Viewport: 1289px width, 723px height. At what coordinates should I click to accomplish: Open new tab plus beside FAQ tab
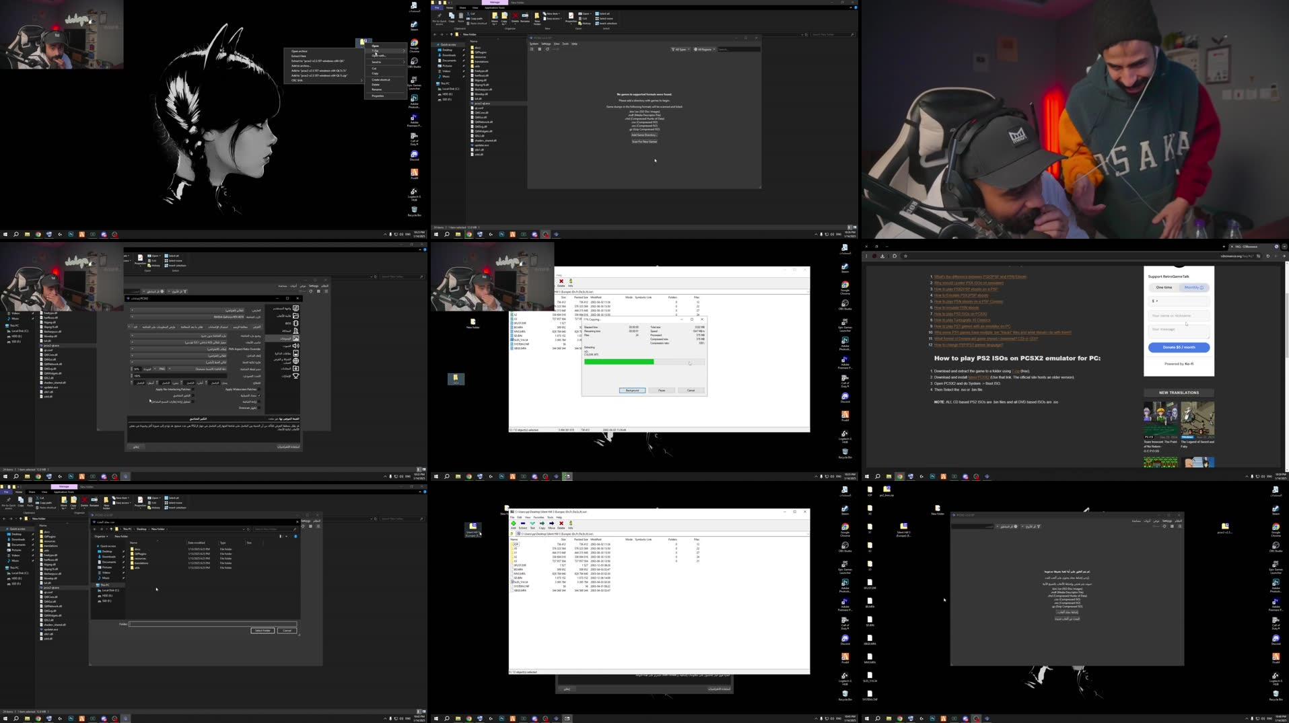(1224, 247)
